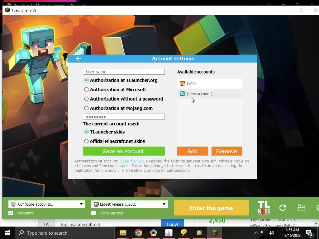Viewport: 319px width, 239px height.
Task: Open the Minecraft block taskbar icon
Action: point(214,233)
